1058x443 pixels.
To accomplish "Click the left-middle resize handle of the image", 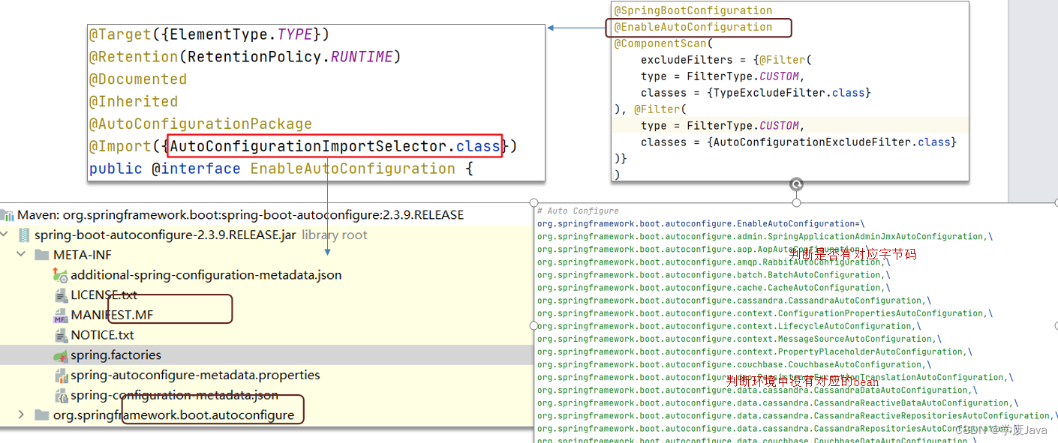I will [534, 325].
